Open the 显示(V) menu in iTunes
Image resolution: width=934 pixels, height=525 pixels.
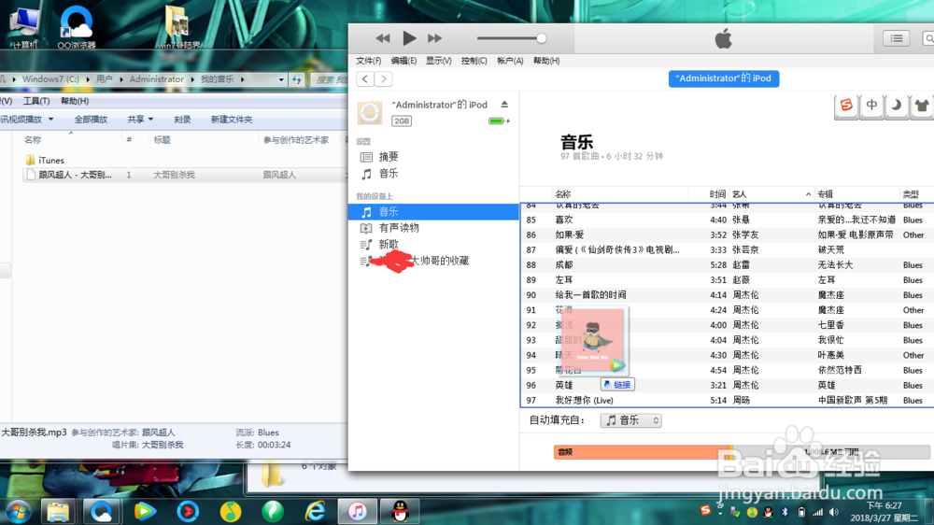click(x=438, y=61)
